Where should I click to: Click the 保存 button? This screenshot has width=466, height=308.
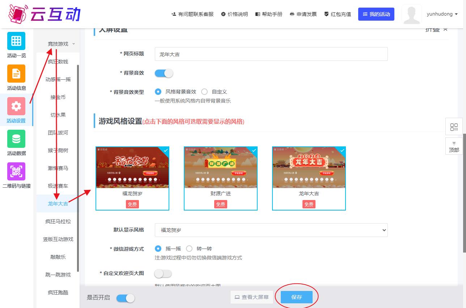tap(297, 297)
